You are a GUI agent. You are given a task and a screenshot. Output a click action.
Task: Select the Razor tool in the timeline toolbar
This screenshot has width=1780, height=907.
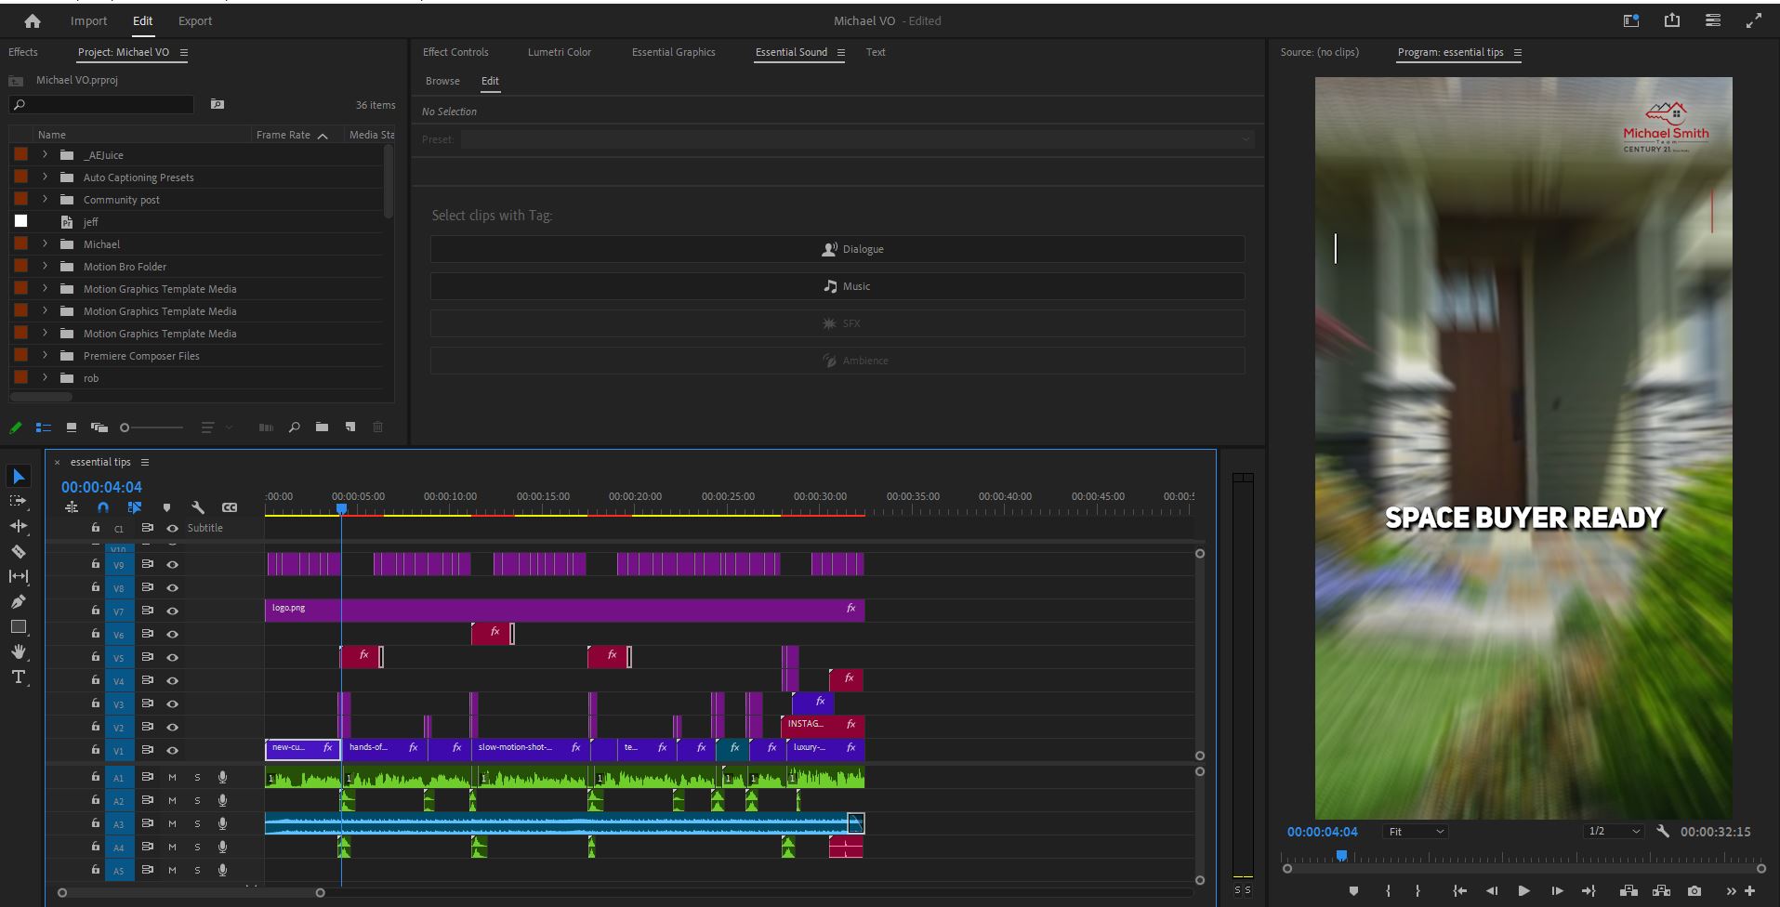coord(19,551)
